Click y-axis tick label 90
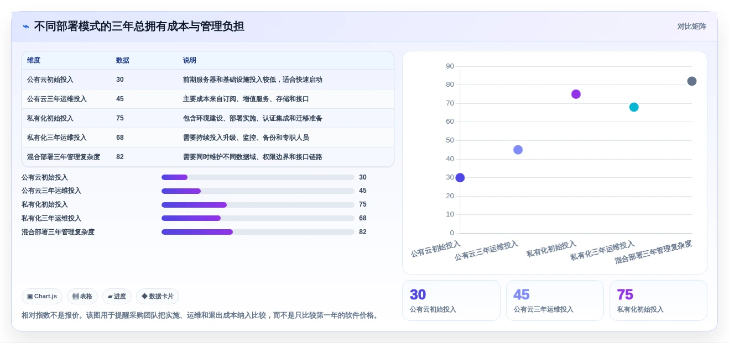 click(x=450, y=66)
